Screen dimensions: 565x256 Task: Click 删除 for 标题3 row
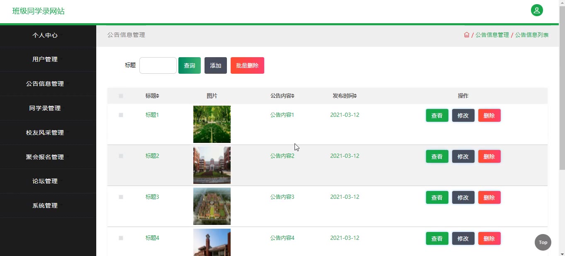pos(490,198)
